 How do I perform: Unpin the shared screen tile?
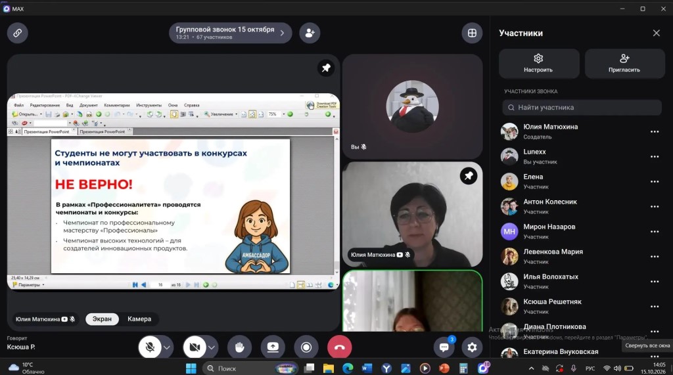[326, 68]
